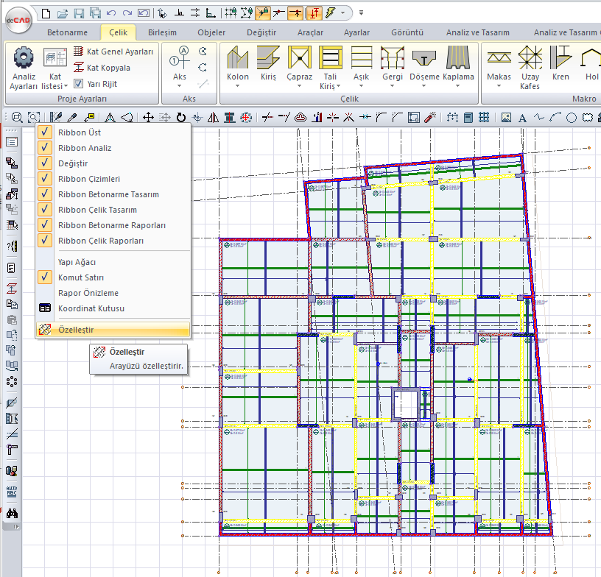Uncheck Ribbon Analiz in the menu

85,148
